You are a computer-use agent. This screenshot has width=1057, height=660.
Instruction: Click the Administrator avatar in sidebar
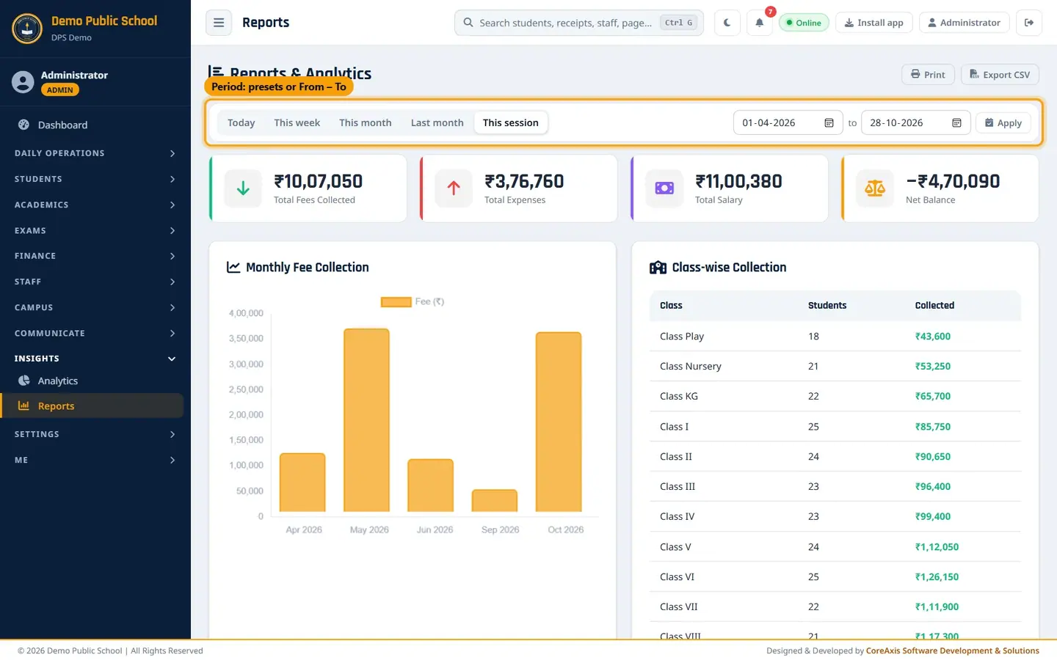click(23, 82)
